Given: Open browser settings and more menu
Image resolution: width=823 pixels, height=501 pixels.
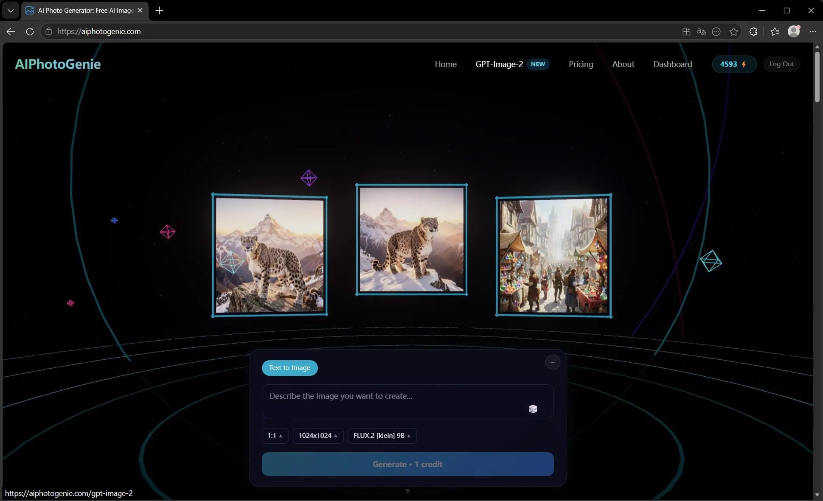Looking at the screenshot, I should pyautogui.click(x=813, y=31).
